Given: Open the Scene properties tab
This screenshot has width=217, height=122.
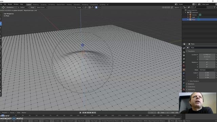Looking at the screenshot, I should [184, 62].
